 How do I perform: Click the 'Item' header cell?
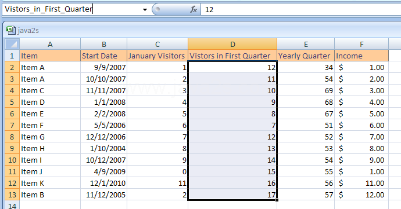[x=50, y=56]
